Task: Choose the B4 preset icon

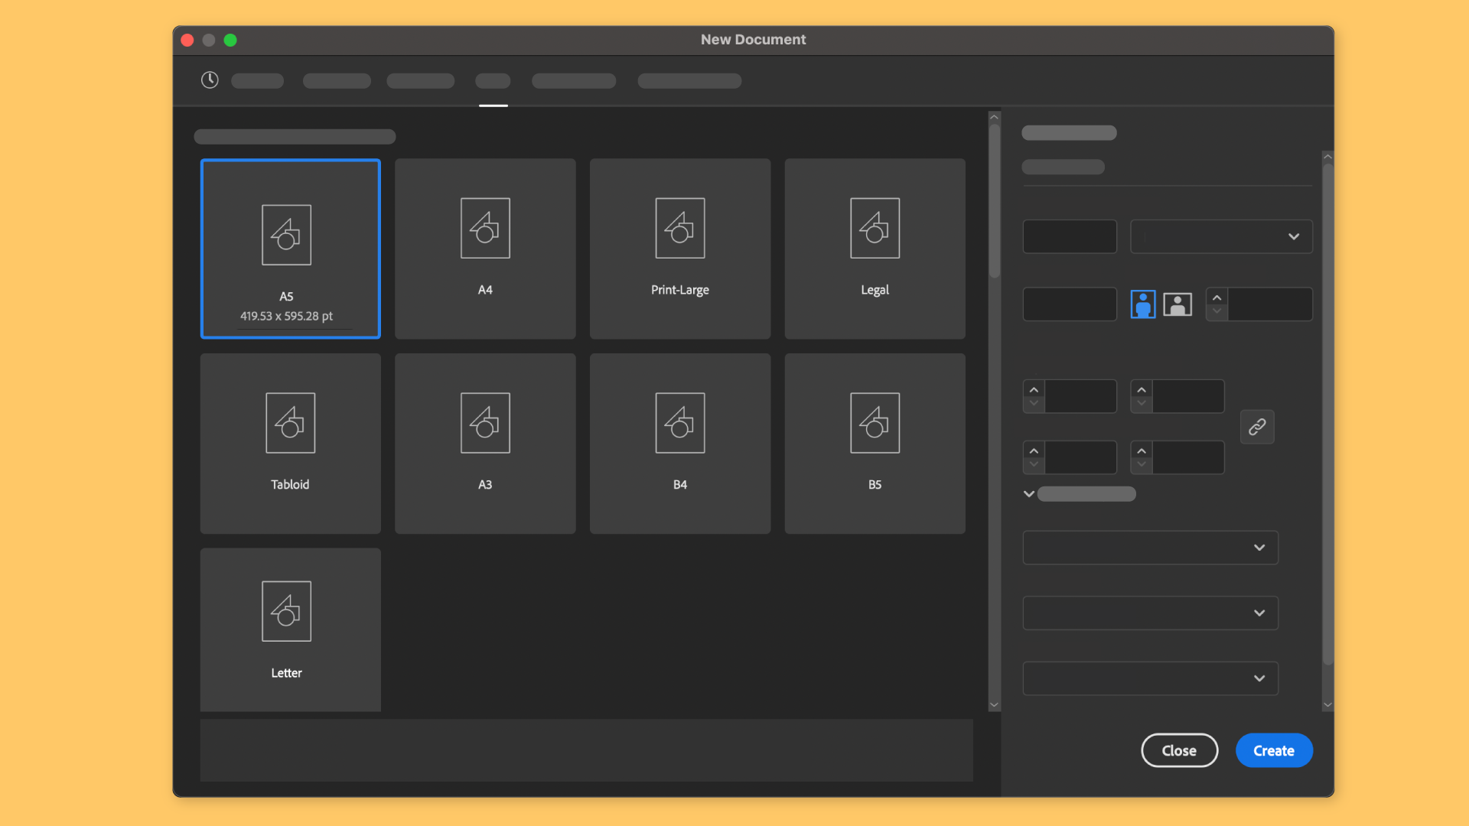Action: (679, 423)
